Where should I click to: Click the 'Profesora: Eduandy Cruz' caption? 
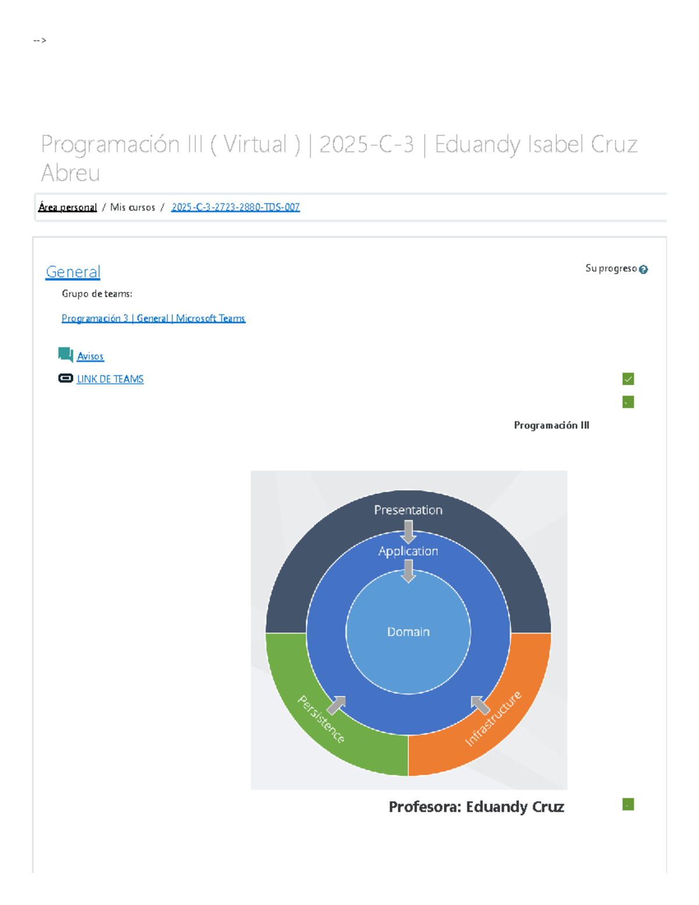tap(476, 807)
